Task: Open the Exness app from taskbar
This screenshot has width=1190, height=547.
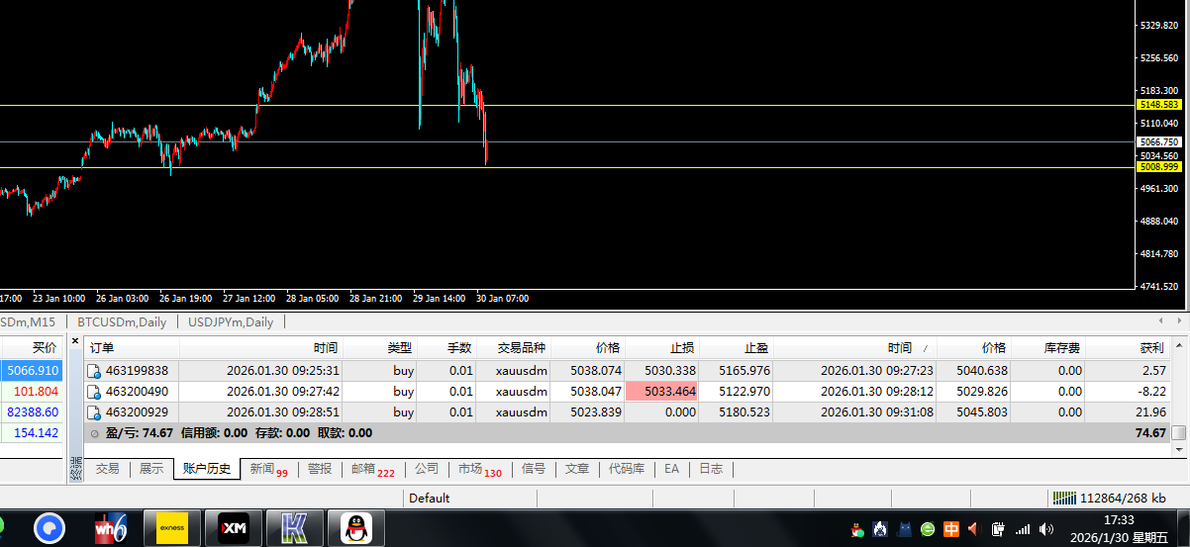Action: pyautogui.click(x=172, y=529)
